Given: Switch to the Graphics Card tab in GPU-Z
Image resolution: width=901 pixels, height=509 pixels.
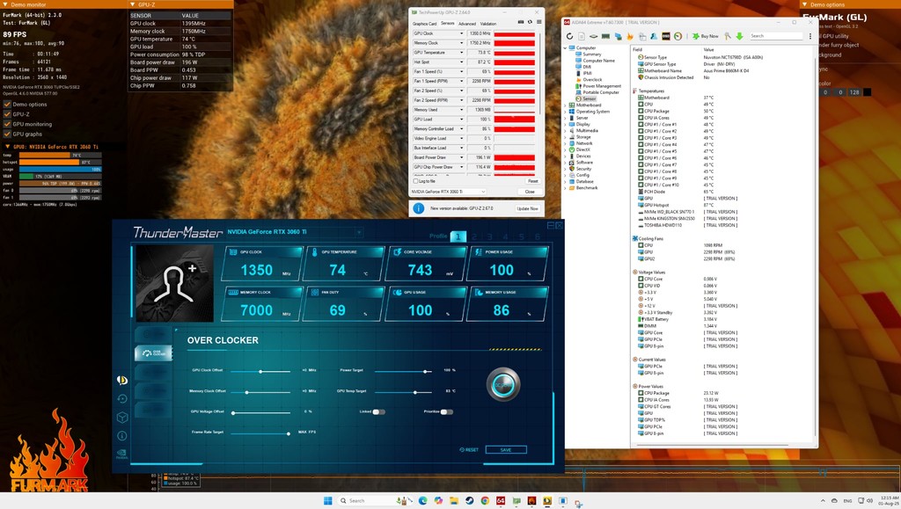Looking at the screenshot, I should coord(425,24).
